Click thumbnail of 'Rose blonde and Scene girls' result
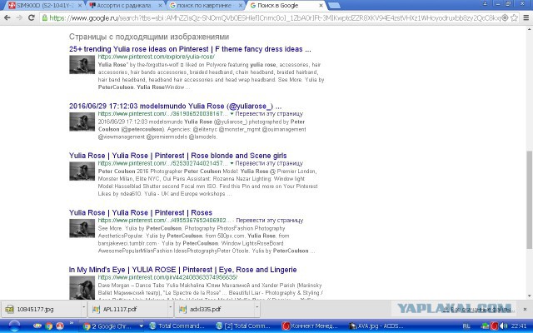Viewport: 533px width, 333px height. click(x=82, y=171)
